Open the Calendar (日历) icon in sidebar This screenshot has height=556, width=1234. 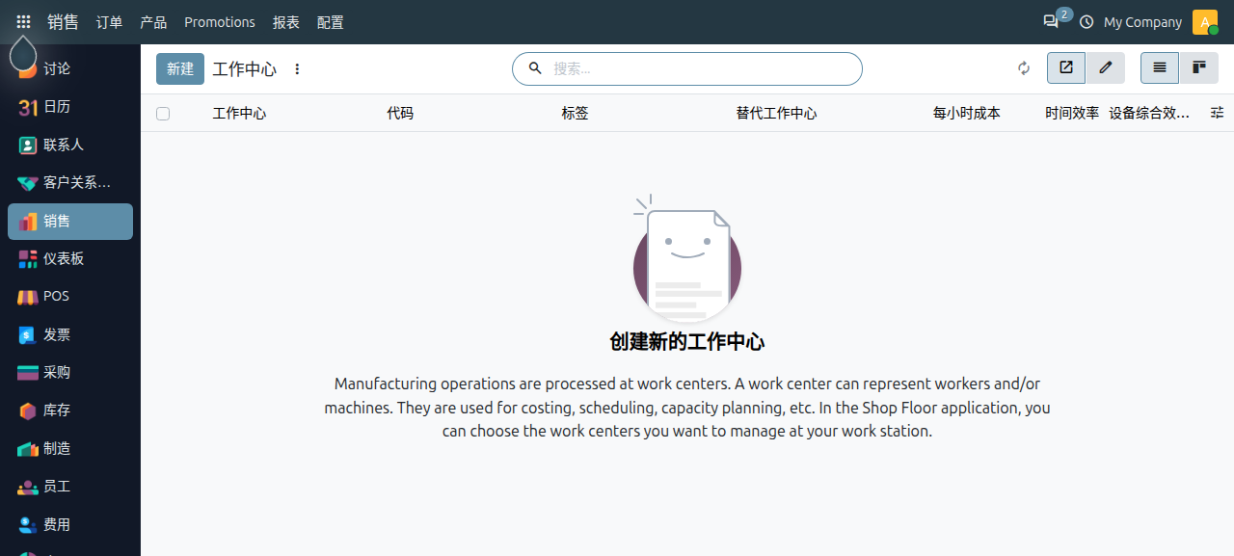click(28, 107)
